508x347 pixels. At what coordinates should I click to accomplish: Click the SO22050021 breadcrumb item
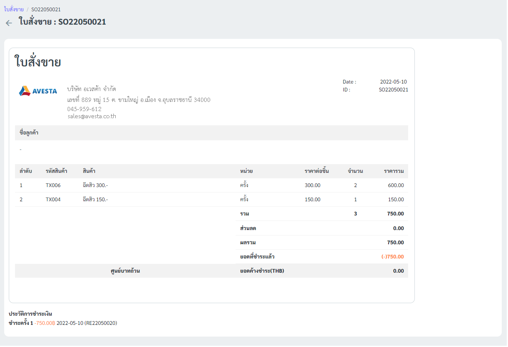coord(46,9)
